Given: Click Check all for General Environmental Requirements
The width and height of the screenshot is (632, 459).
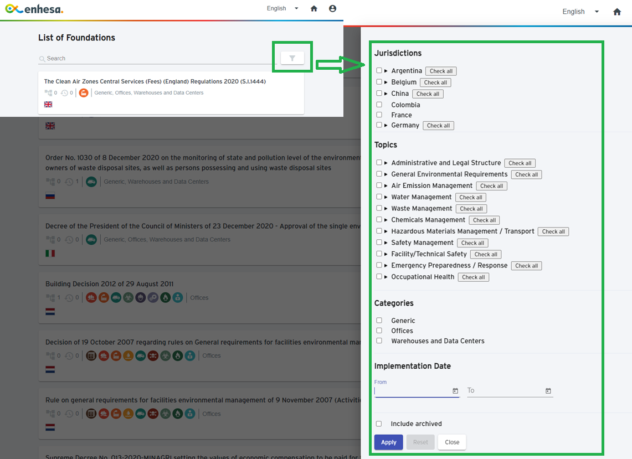Looking at the screenshot, I should 526,174.
